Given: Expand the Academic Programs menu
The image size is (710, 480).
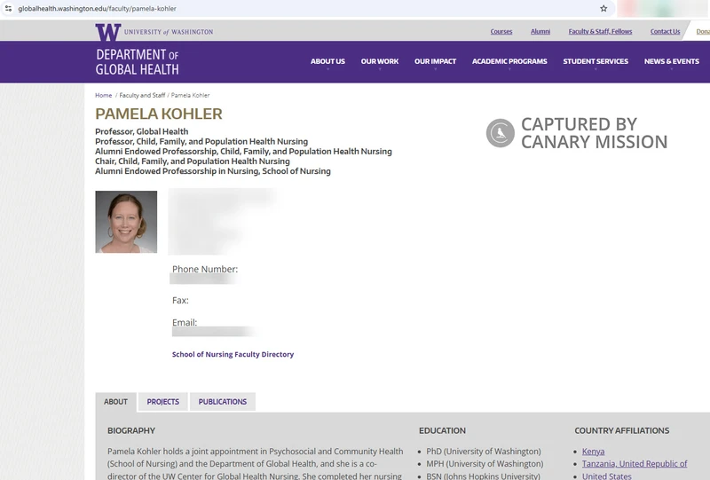Looking at the screenshot, I should pyautogui.click(x=509, y=61).
